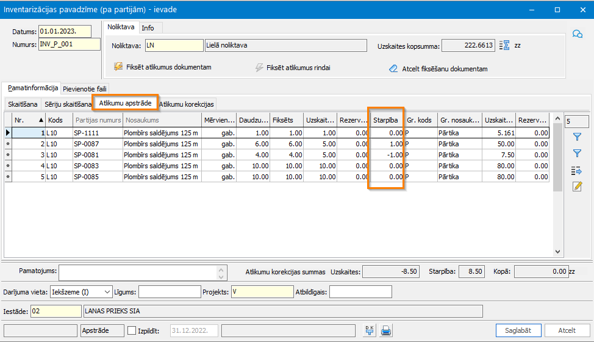This screenshot has width=594, height=342.
Task: Open the Pievienotie faili tab
Action: [85, 88]
